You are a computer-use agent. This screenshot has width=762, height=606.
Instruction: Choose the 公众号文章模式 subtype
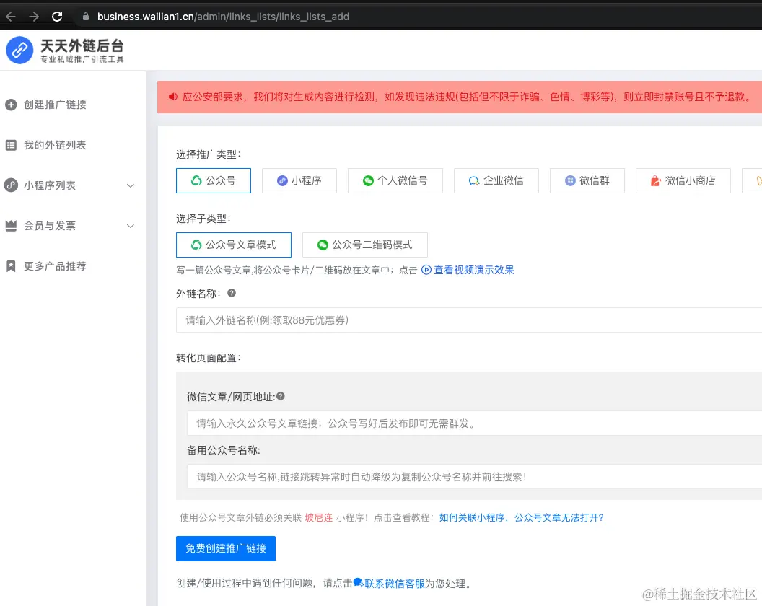[234, 245]
